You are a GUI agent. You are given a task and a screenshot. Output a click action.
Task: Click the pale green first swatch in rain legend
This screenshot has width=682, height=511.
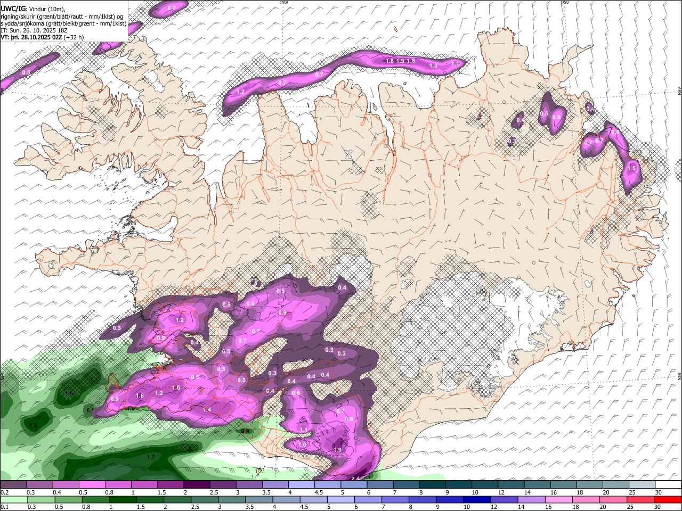[13, 499]
